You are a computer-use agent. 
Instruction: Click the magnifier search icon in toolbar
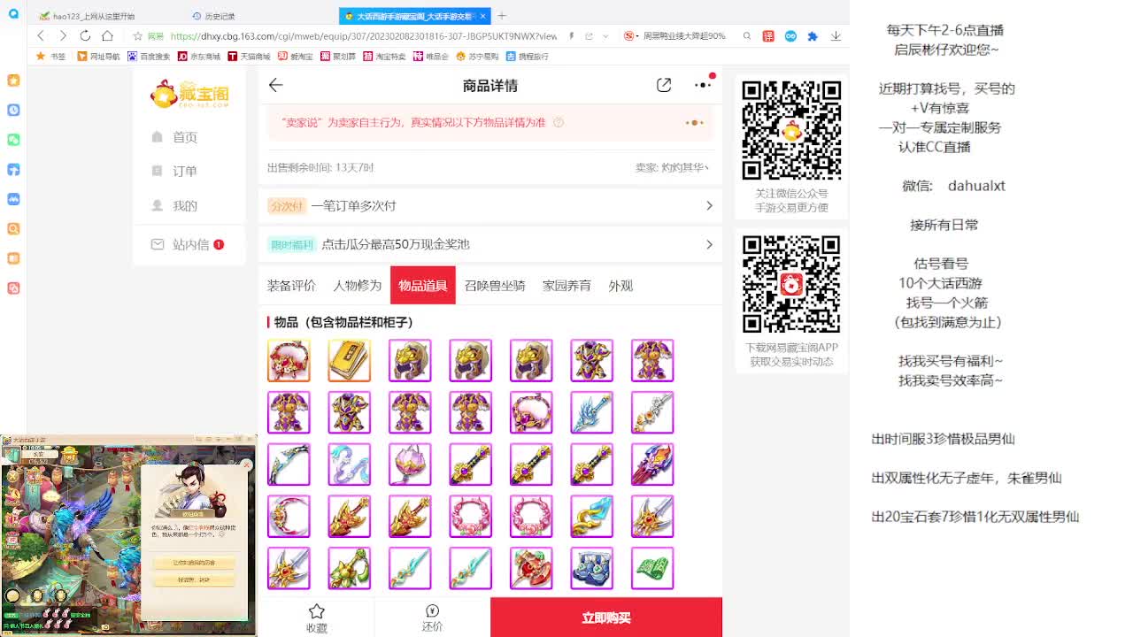click(x=747, y=36)
